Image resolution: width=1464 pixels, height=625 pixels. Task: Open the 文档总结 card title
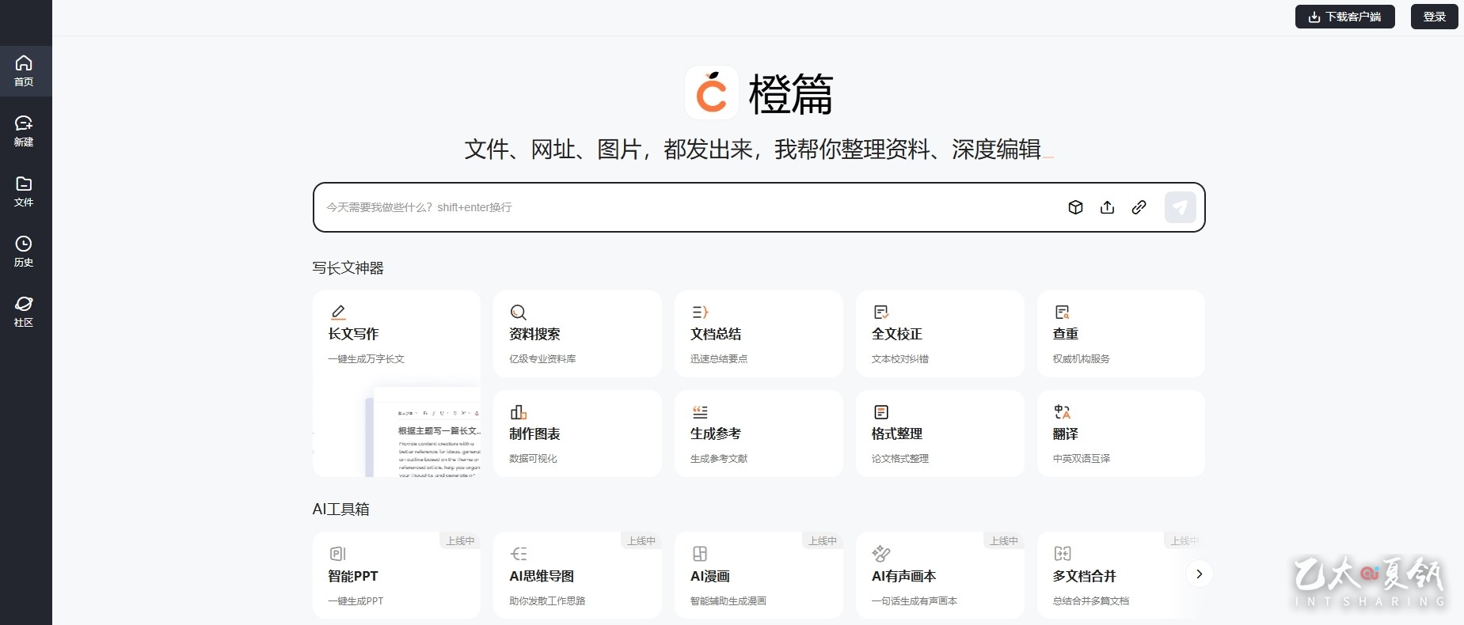(x=716, y=334)
